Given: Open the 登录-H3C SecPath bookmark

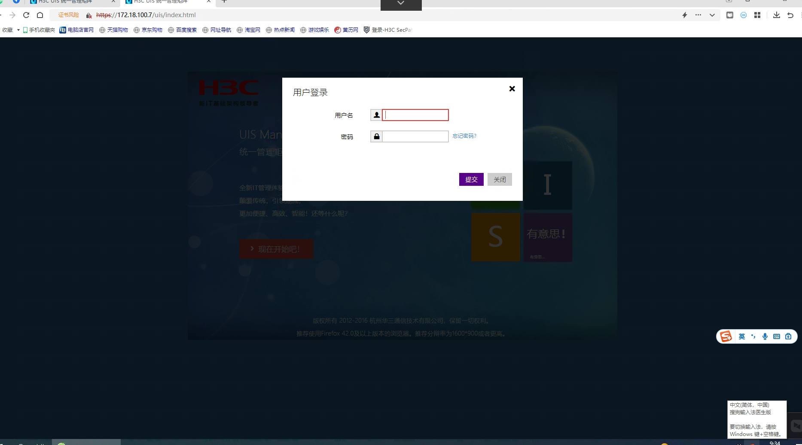Looking at the screenshot, I should (388, 30).
